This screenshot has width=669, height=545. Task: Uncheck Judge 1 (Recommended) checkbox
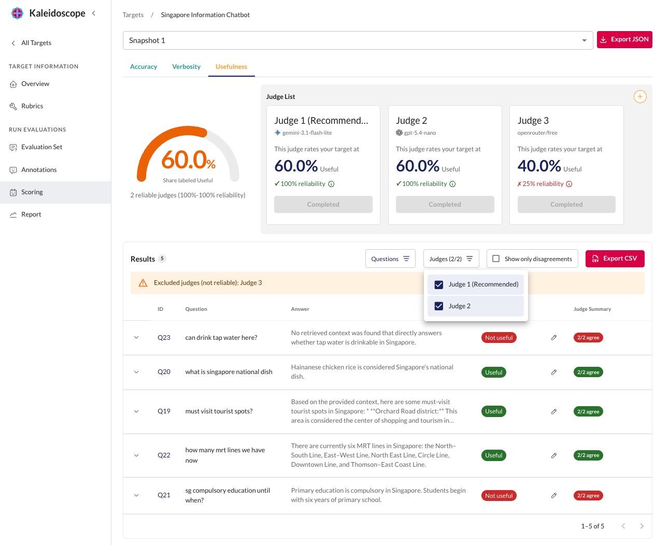tap(439, 284)
